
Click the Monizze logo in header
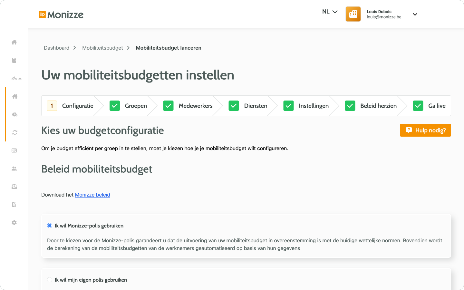pyautogui.click(x=61, y=15)
